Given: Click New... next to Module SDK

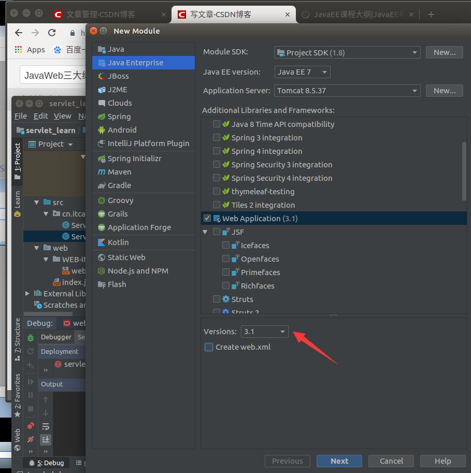Looking at the screenshot, I should tap(445, 52).
